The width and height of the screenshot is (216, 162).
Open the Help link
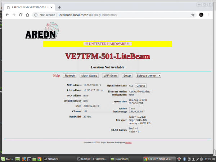tap(57, 76)
